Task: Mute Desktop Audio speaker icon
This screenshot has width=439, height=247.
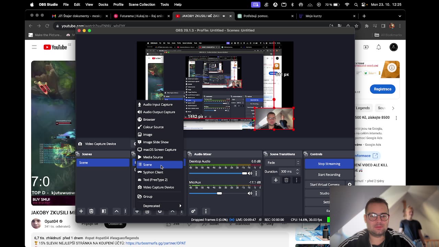Action: [250, 173]
